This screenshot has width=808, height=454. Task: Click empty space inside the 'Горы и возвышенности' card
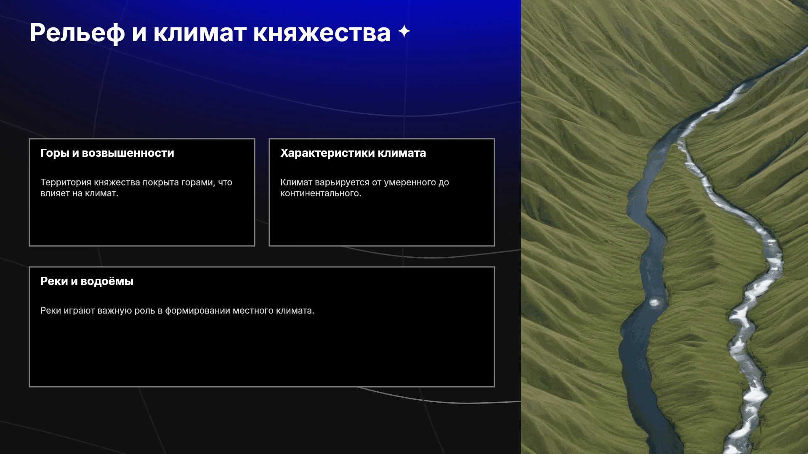click(142, 223)
